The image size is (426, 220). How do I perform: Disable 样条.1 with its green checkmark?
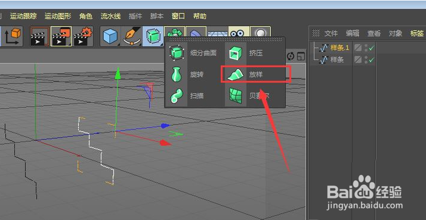tap(371, 48)
